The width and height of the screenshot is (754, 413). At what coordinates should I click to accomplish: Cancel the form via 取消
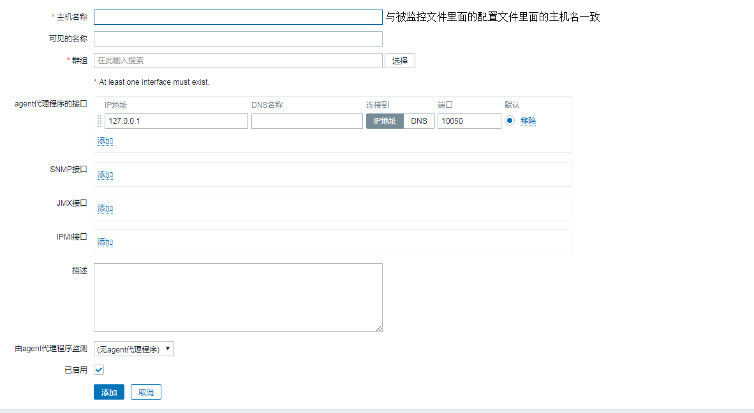145,392
